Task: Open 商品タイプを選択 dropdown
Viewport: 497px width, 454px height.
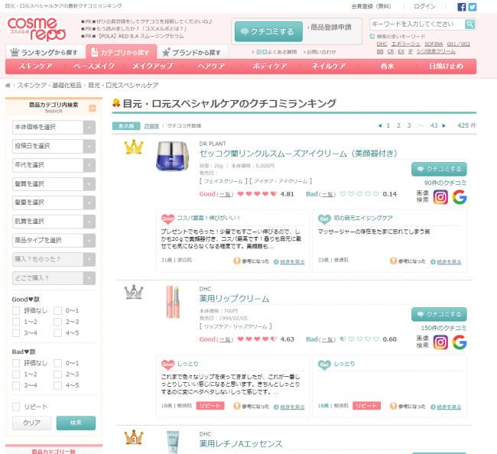Action: coord(54,241)
